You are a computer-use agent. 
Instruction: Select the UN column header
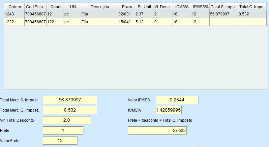coord(73,7)
